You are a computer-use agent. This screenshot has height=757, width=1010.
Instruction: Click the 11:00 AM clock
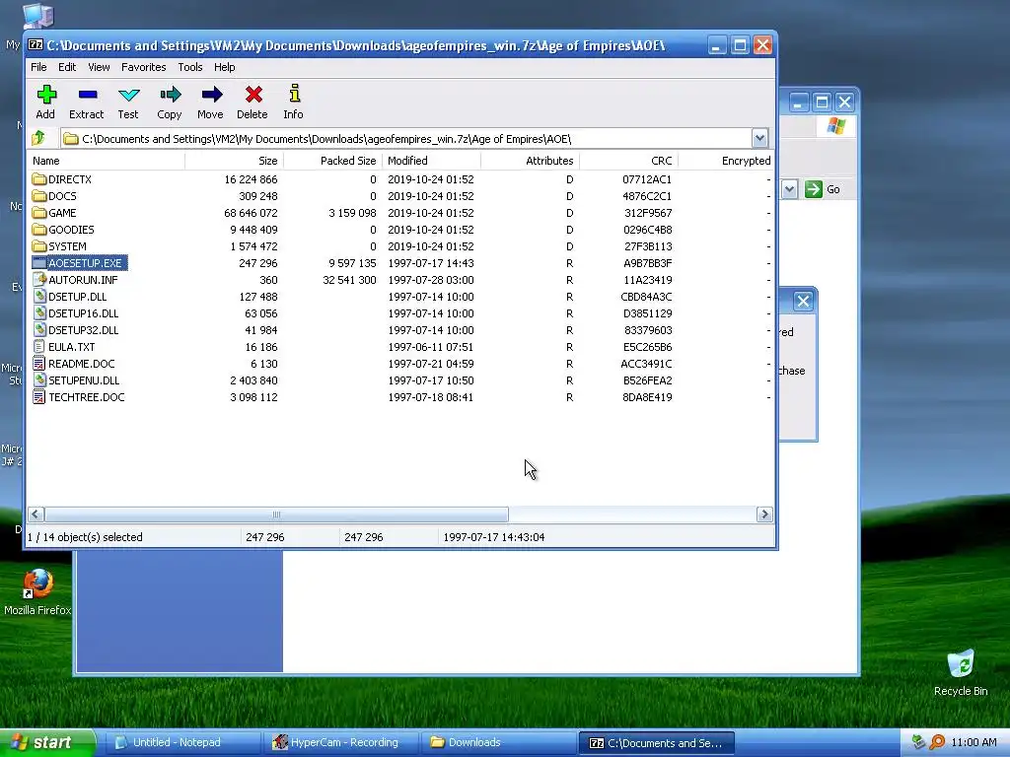click(x=974, y=742)
